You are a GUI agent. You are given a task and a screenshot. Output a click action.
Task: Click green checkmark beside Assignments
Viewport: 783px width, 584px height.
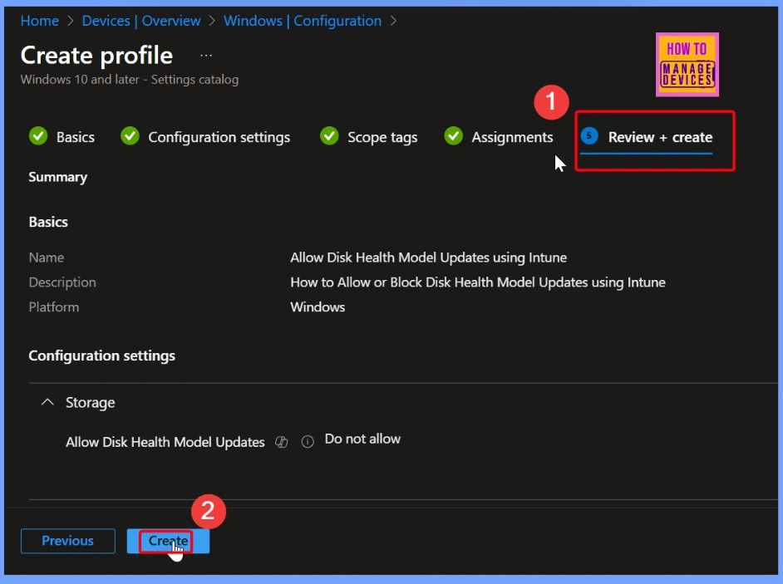(453, 135)
